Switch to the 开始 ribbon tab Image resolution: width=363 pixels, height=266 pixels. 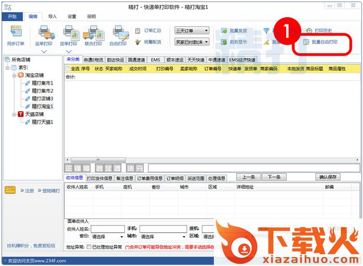pyautogui.click(x=12, y=17)
